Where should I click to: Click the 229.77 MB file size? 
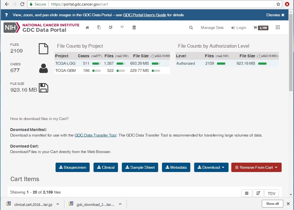point(139,70)
